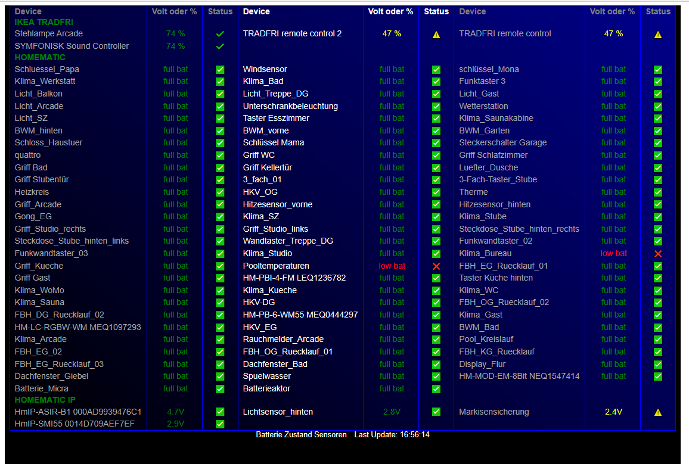The height and width of the screenshot is (476, 689).
Task: Click status check icon for schlüssel_Mona
Action: [x=658, y=69]
